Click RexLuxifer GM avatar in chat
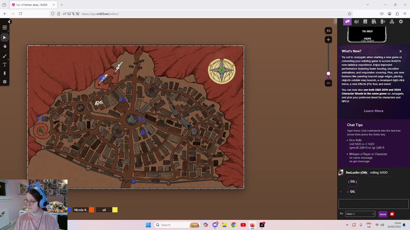 341,172
